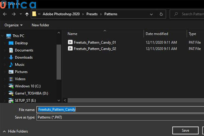Open Documents in the sidebar

point(24,50)
